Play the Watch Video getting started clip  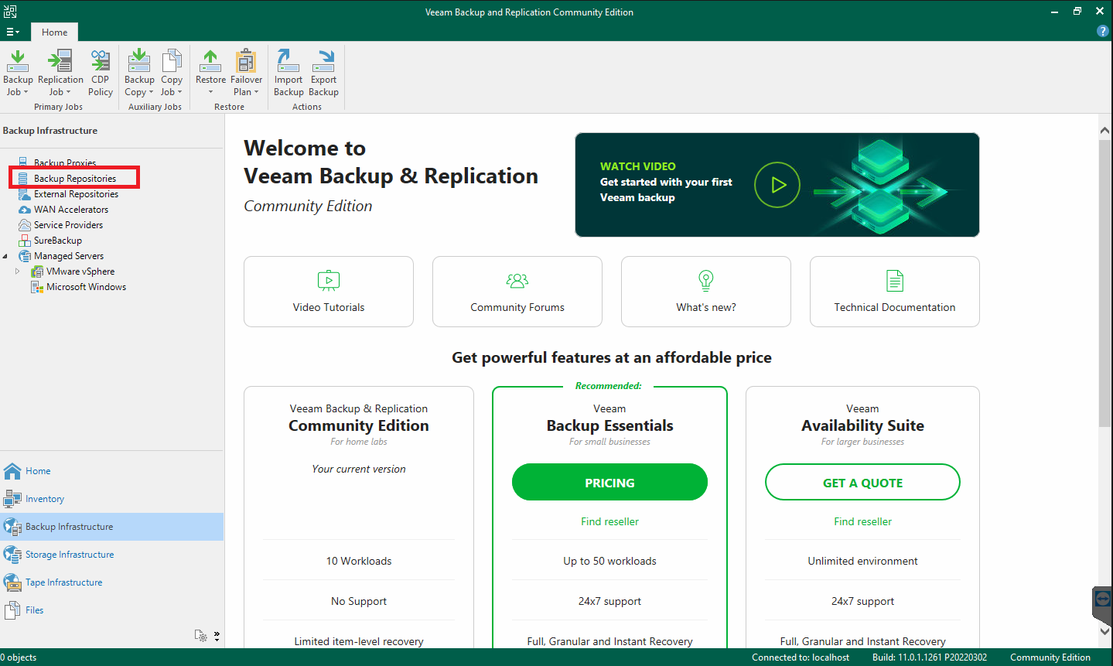[777, 185]
